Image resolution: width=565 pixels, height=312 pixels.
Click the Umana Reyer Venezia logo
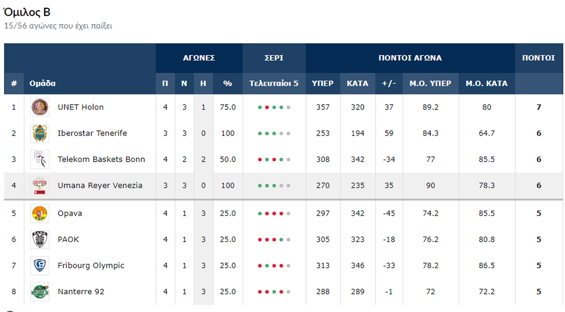click(40, 186)
